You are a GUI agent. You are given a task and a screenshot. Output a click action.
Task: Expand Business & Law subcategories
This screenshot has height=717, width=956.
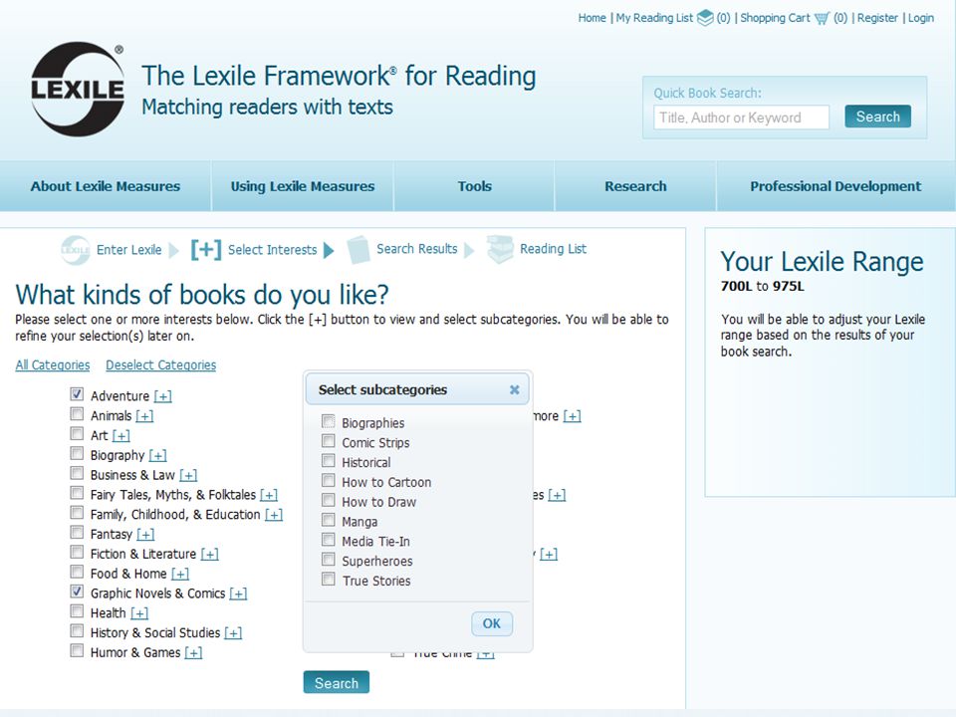tap(188, 475)
